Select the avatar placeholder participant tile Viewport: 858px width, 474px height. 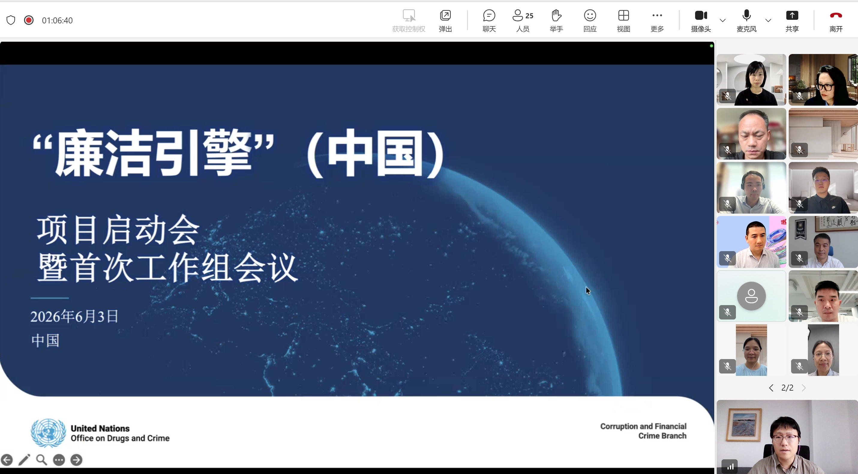point(751,296)
